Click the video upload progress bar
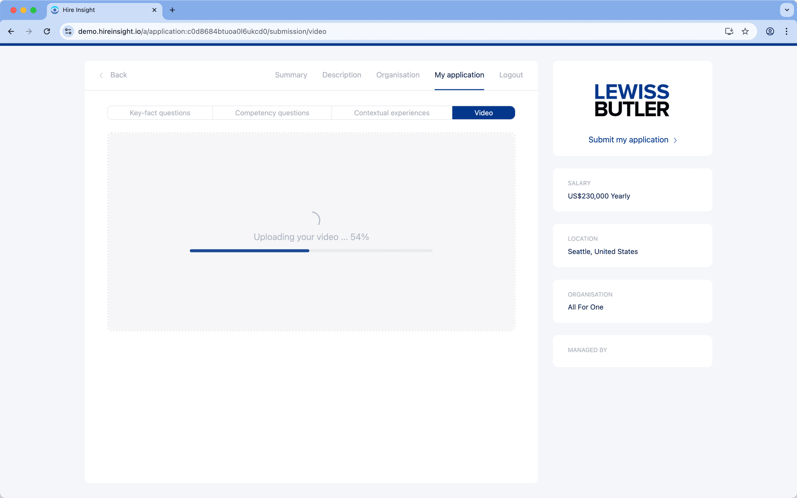 click(311, 251)
